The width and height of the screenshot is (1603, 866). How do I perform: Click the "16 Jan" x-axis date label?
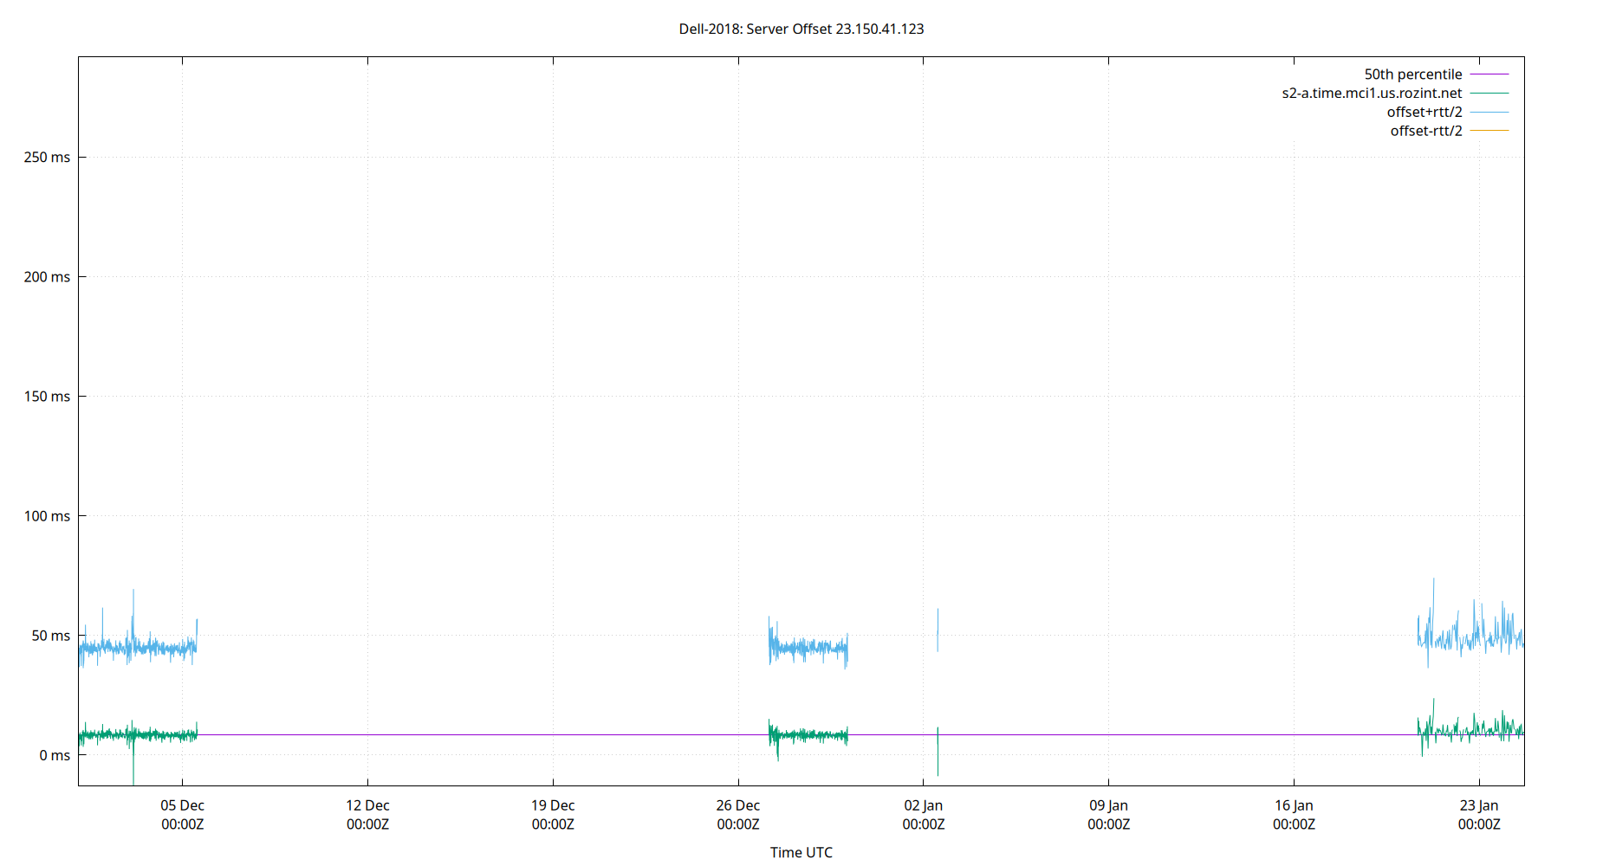tap(1294, 805)
